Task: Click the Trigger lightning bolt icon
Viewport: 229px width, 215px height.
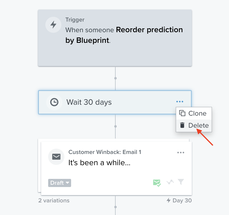Action: pos(53,25)
